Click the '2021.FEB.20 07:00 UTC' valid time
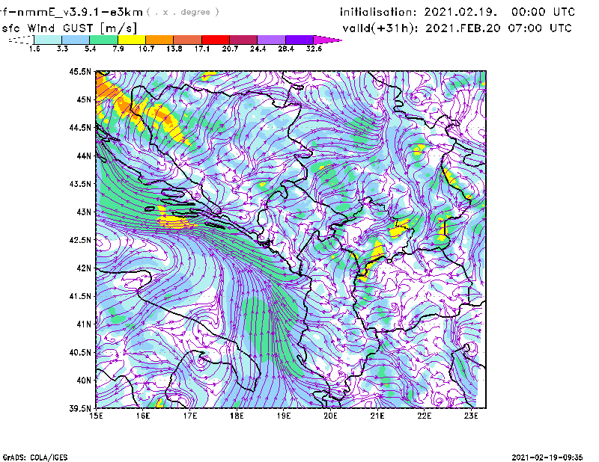This screenshot has width=599, height=462. pos(499,28)
